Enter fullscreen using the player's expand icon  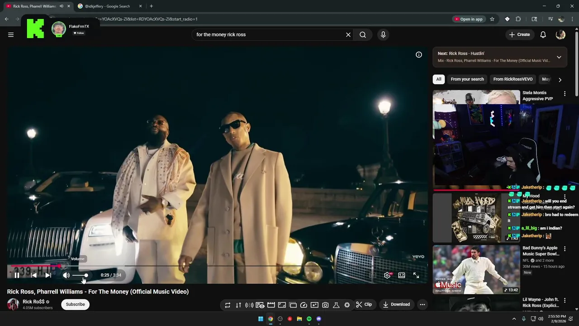(416, 275)
